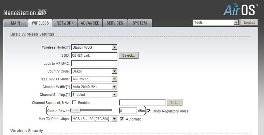Enable the Channel Scan List checkbox

tap(74, 103)
